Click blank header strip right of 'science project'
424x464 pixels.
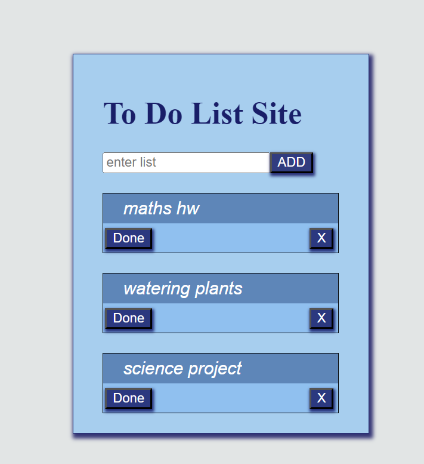[x=292, y=368]
